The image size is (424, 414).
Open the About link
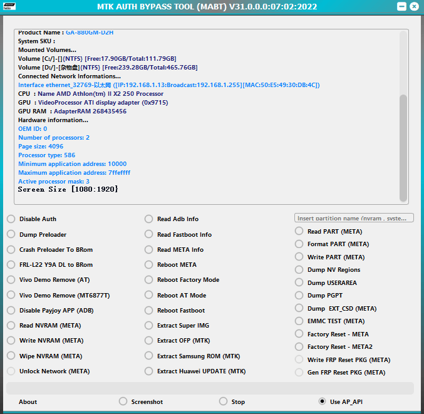(28, 402)
